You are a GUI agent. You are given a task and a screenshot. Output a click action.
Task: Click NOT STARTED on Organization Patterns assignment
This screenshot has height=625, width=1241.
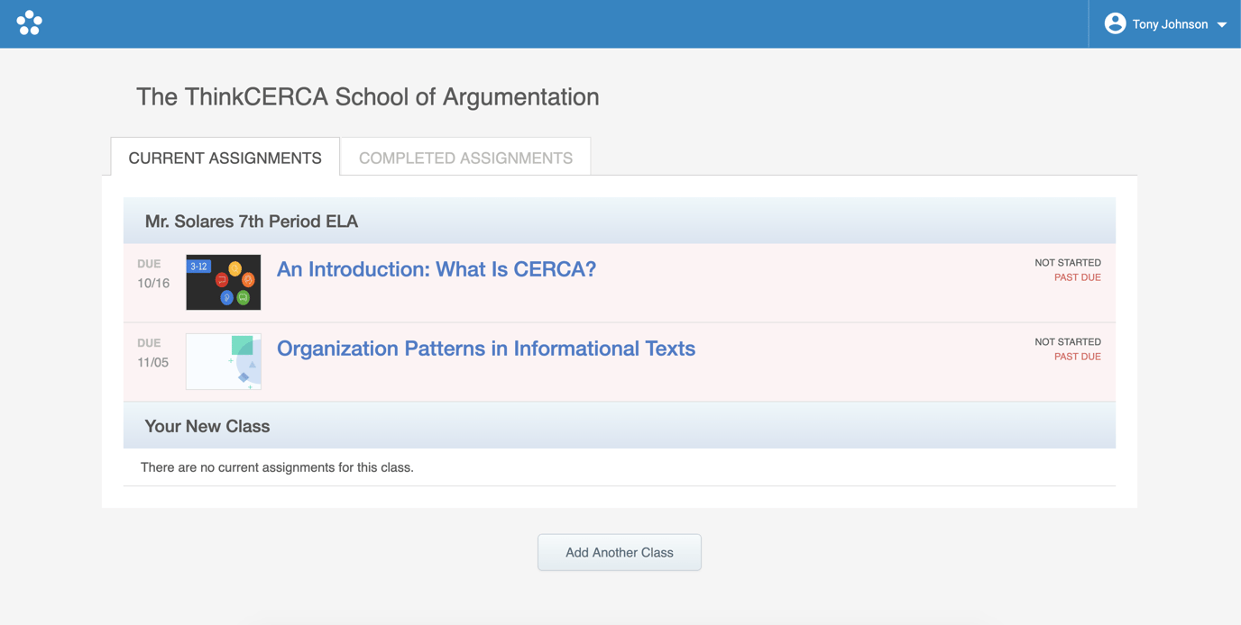click(x=1067, y=341)
